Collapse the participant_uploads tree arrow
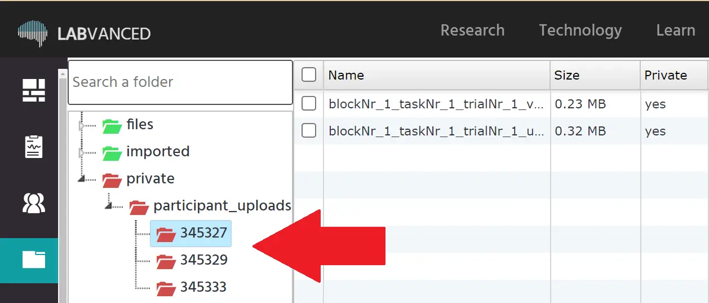Image resolution: width=709 pixels, height=303 pixels. click(x=109, y=205)
